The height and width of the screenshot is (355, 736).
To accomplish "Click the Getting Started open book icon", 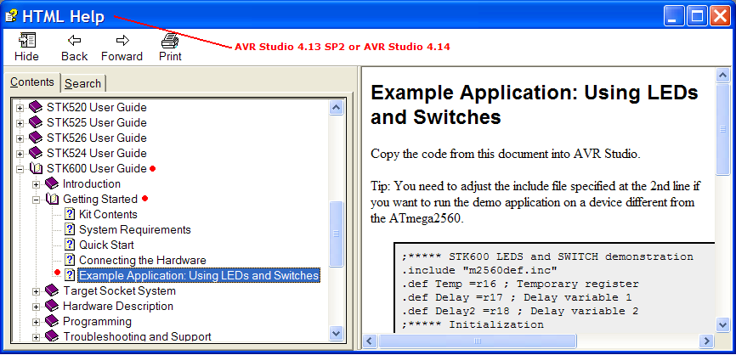I will click(52, 199).
